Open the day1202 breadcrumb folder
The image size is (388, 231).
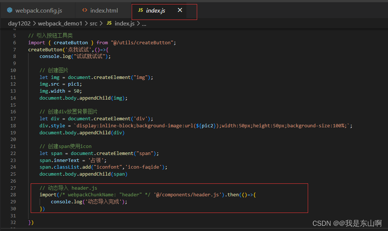pyautogui.click(x=19, y=24)
